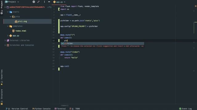Viewport: 197px width, 110px height.
Task: Place cursor on 'import os' line
Action: [65, 9]
